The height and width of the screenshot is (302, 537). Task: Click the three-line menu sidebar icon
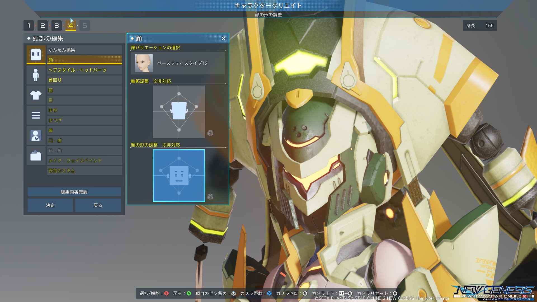tap(36, 115)
